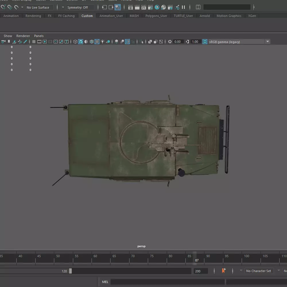Toggle the Resolution gate display

click(x=45, y=42)
